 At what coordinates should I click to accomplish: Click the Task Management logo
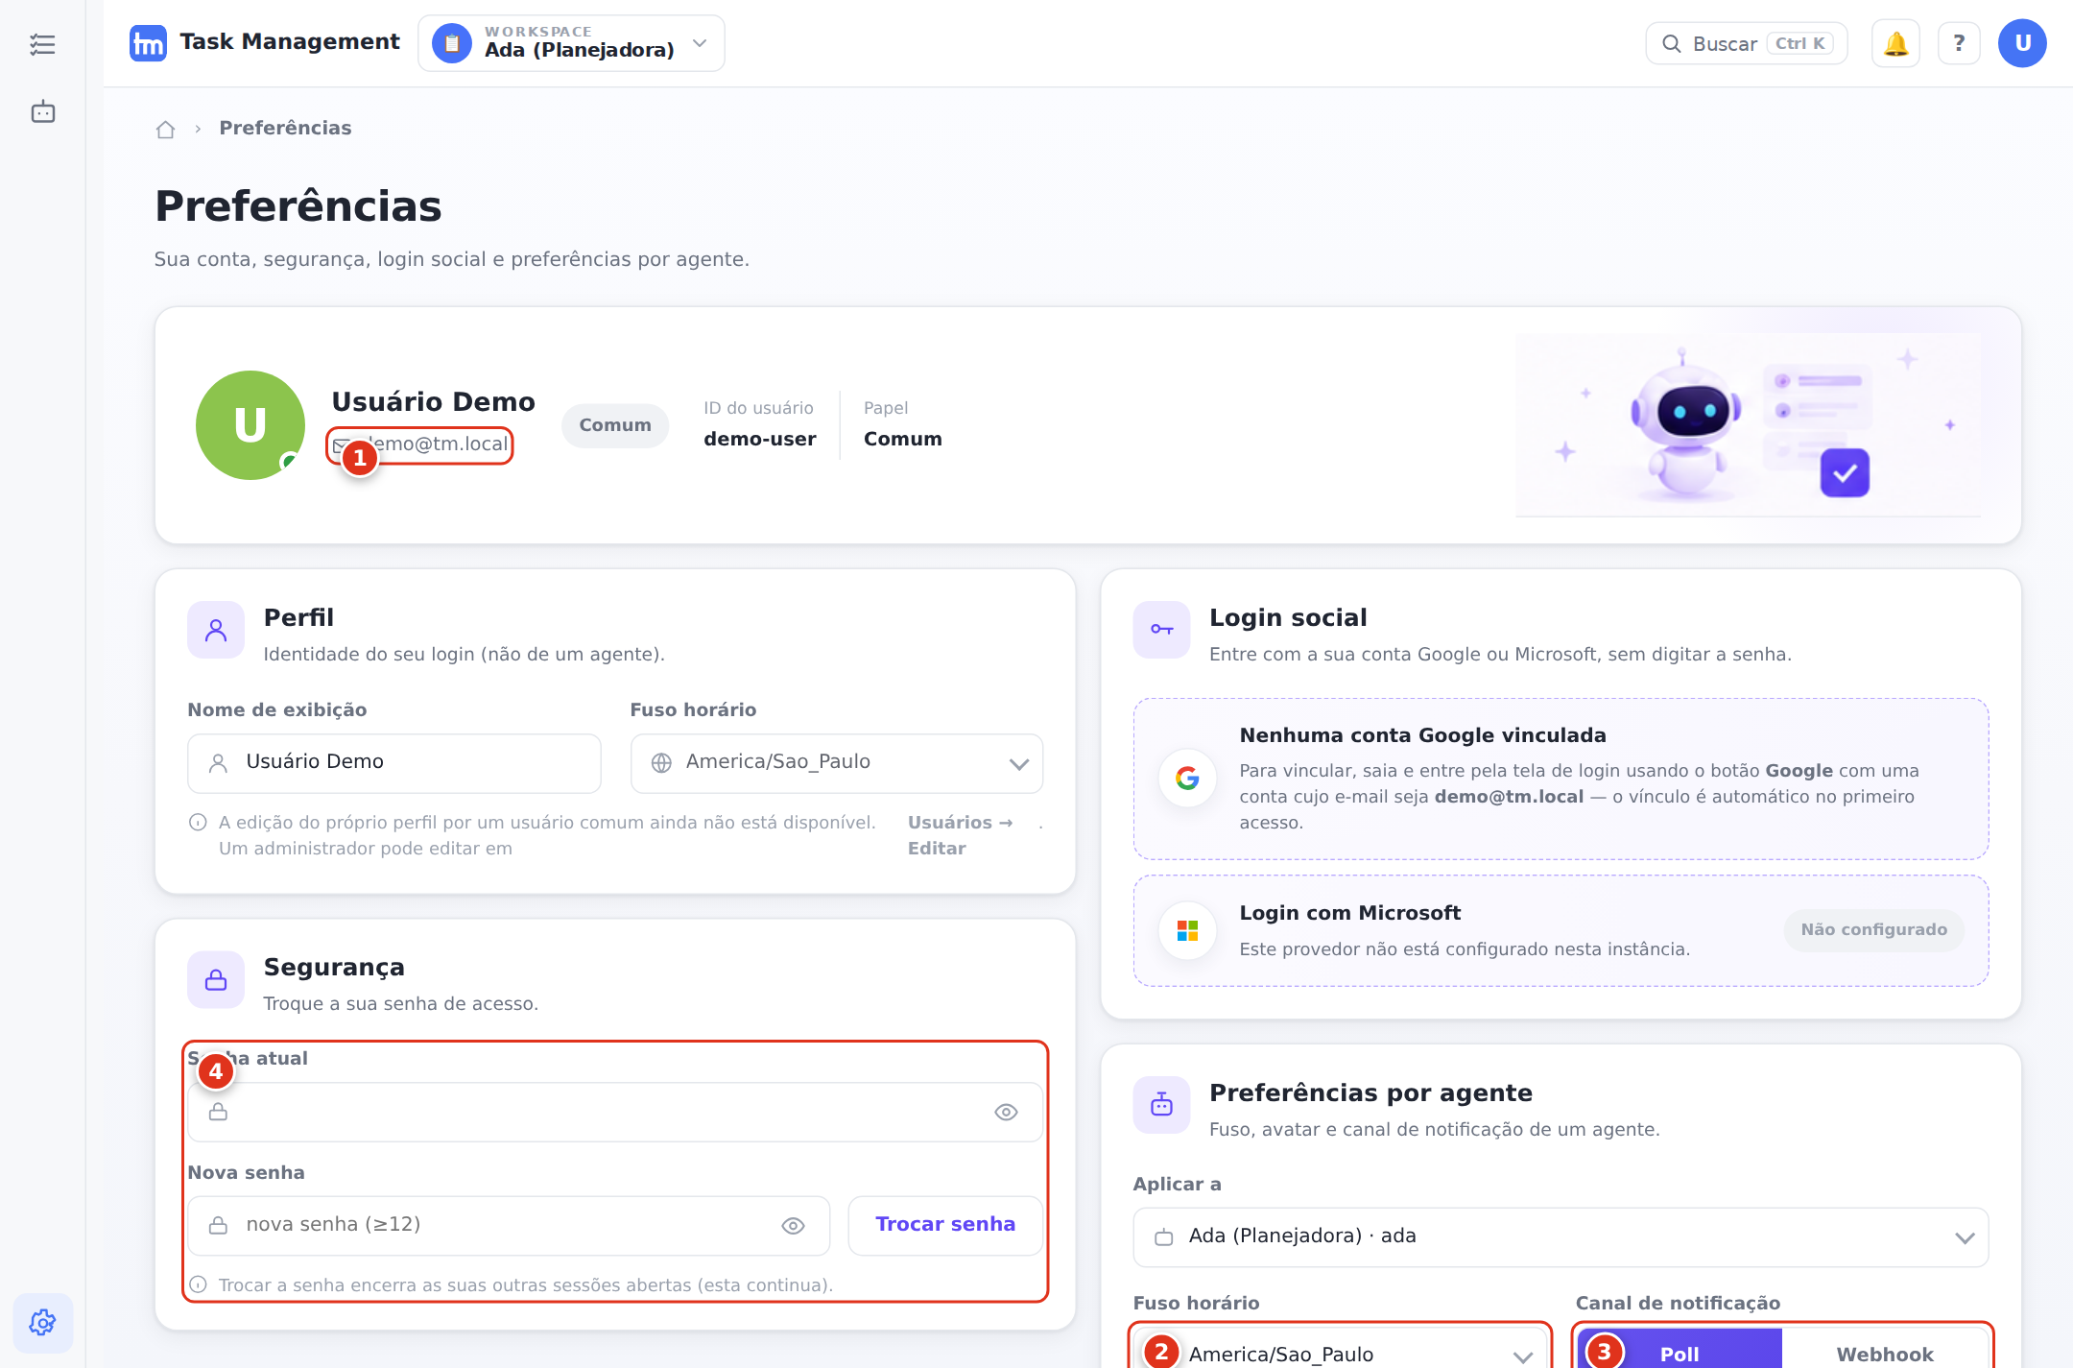tap(264, 42)
